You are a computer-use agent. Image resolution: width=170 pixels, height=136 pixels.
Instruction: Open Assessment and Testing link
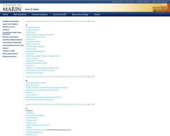[x=35, y=61]
